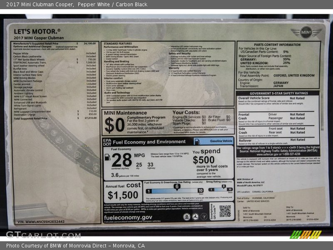
Task: Click 'Port of Entry: HUENEME, CALIFORNIA' line
Action: (256, 198)
